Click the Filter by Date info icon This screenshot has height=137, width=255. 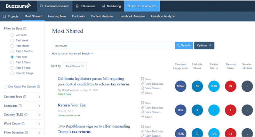point(25,29)
